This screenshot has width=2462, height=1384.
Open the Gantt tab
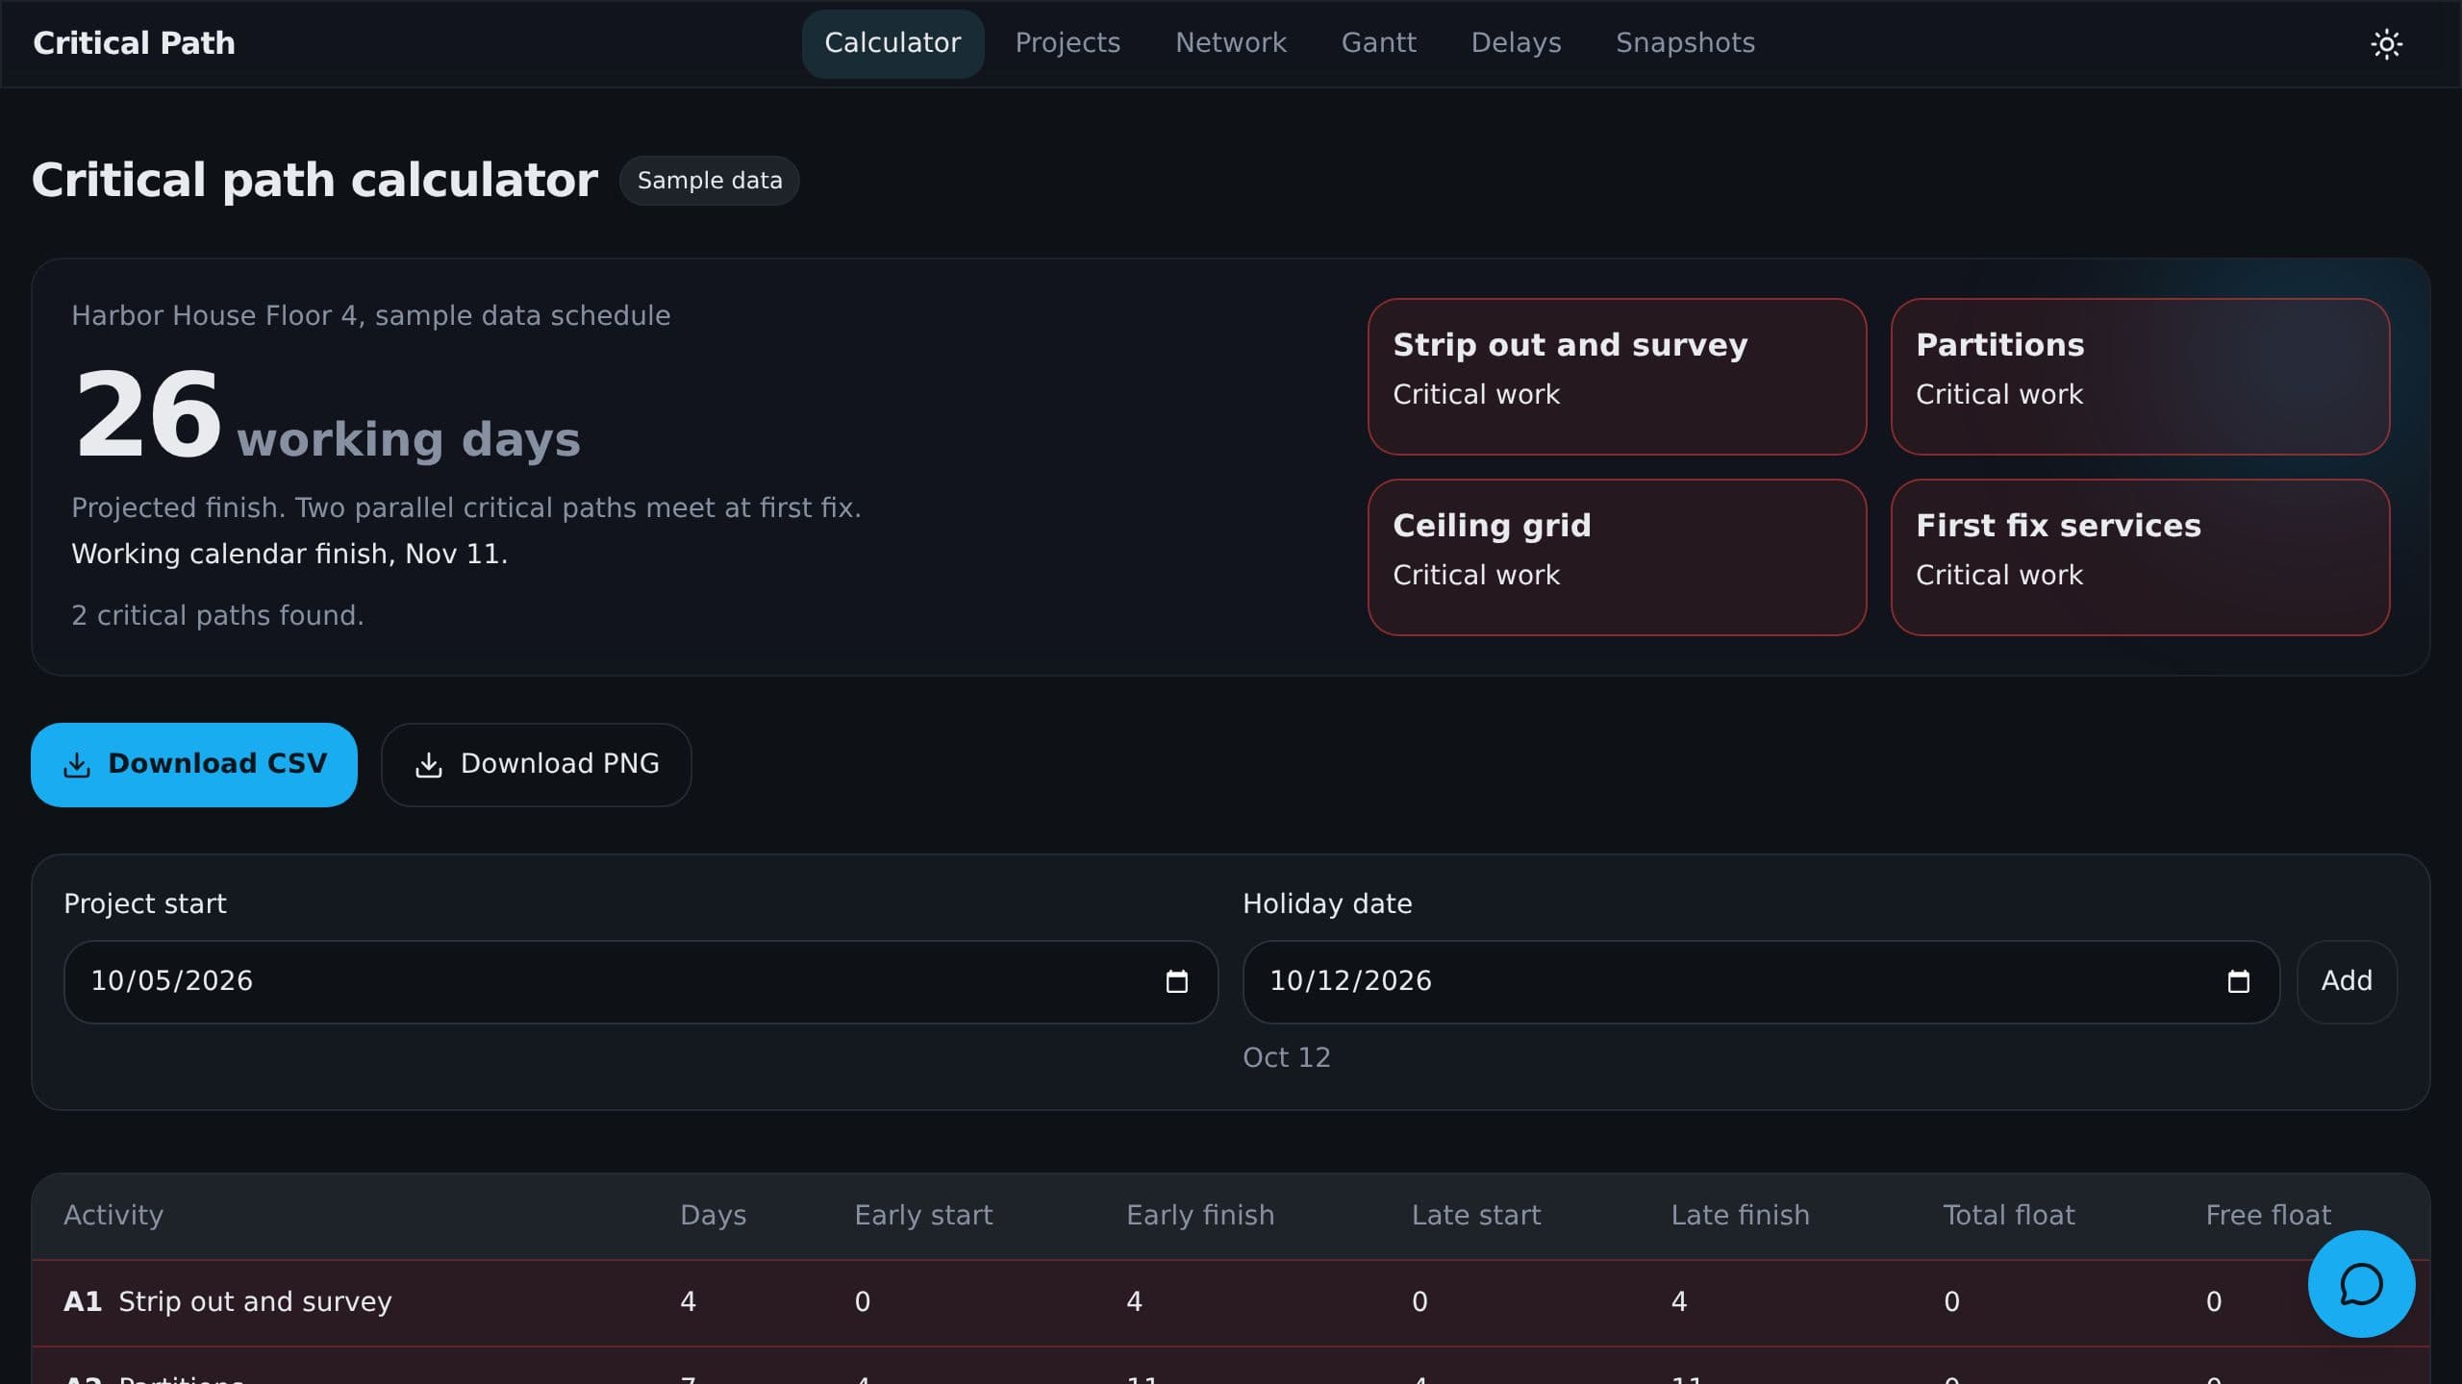coord(1378,43)
